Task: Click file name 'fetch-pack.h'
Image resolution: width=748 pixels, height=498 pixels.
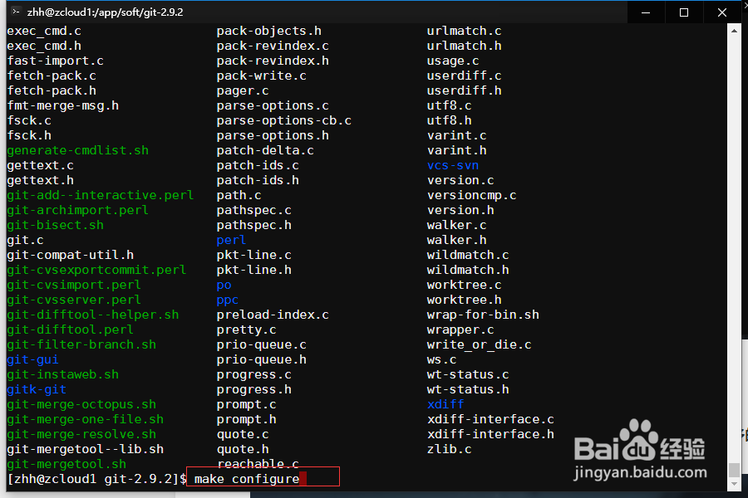Action: [52, 90]
